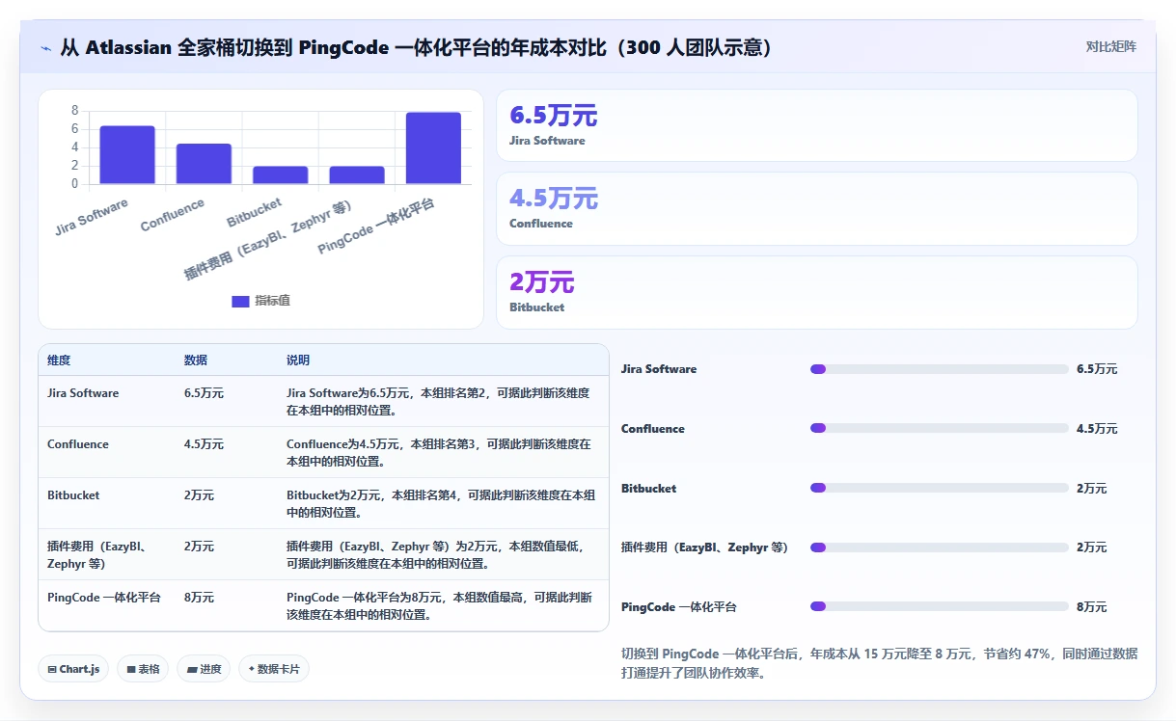Click the Jira Software 本组排名第2 description

coord(439,401)
